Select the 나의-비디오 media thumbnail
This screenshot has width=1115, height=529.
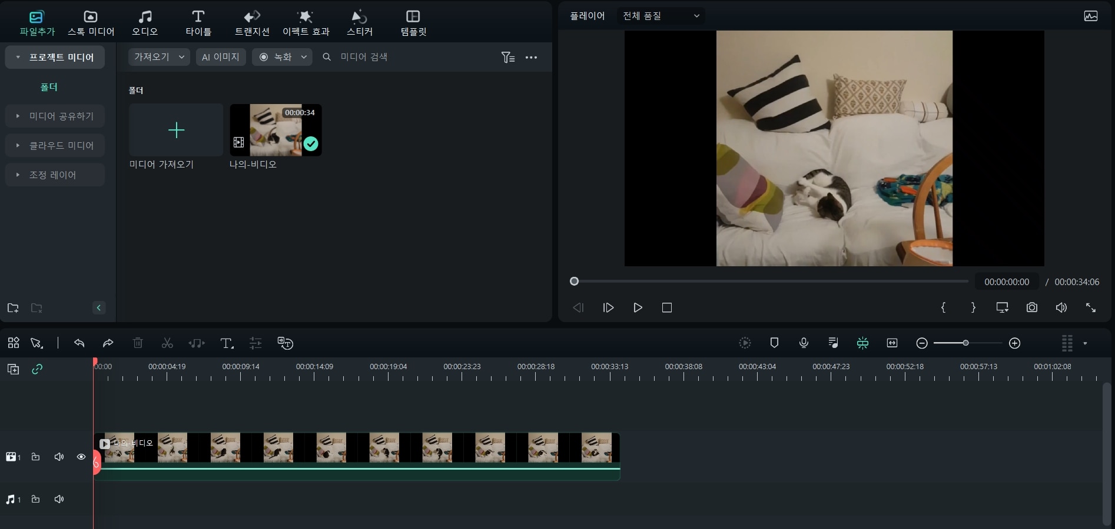coord(276,130)
